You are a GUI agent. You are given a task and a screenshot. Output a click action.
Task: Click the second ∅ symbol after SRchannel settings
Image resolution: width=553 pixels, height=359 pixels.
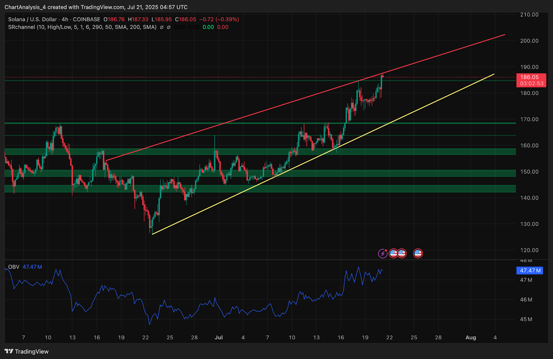click(x=169, y=27)
